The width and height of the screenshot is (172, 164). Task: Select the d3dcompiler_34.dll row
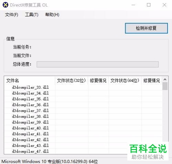[x=83, y=93]
